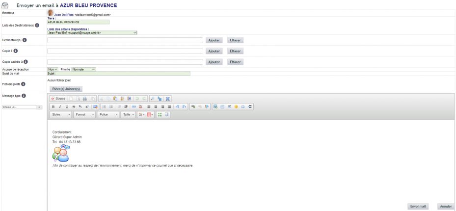The height and width of the screenshot is (211, 456).
Task: Click the Sujet du mail field
Action: [x=119, y=74]
